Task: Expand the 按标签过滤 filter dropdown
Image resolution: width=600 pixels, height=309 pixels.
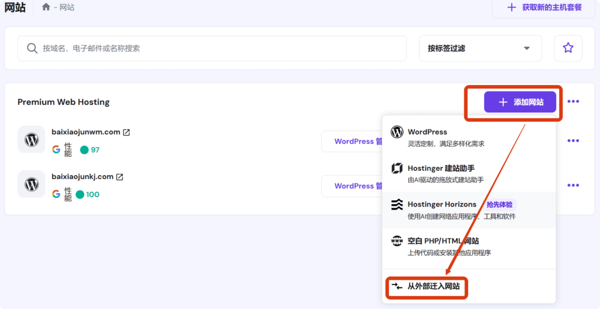Action: [x=480, y=48]
